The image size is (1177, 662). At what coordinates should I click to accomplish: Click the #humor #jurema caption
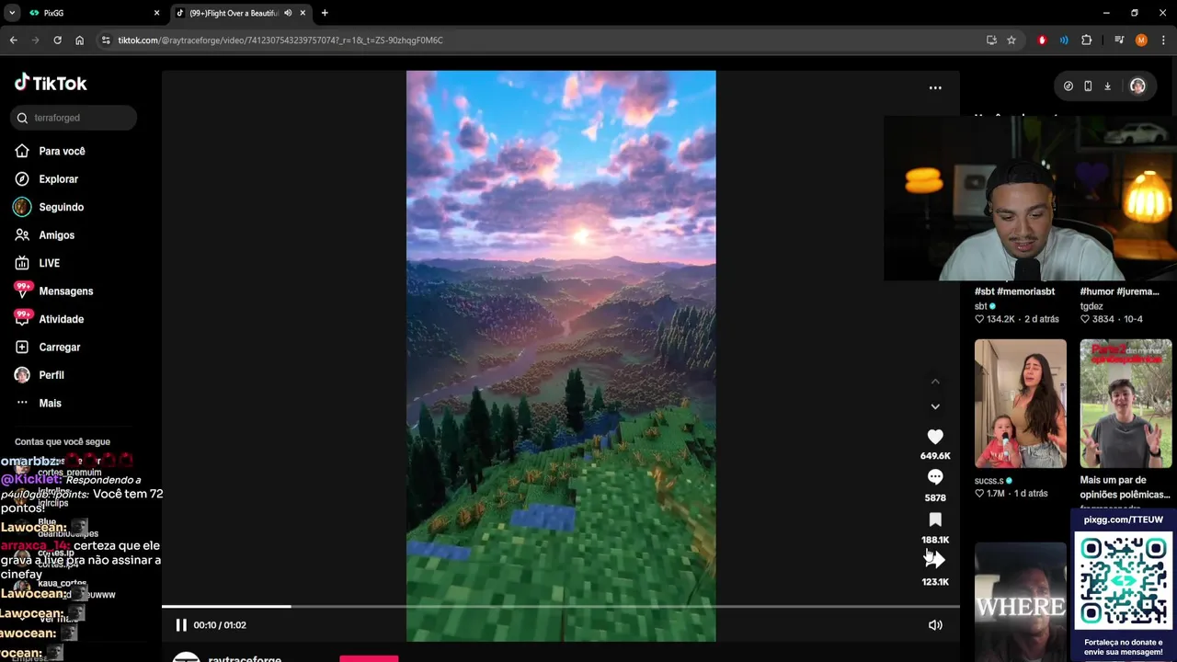pyautogui.click(x=1119, y=291)
